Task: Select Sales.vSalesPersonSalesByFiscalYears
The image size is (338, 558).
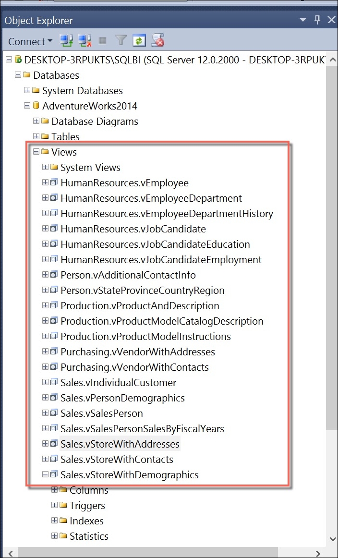Action: (142, 428)
